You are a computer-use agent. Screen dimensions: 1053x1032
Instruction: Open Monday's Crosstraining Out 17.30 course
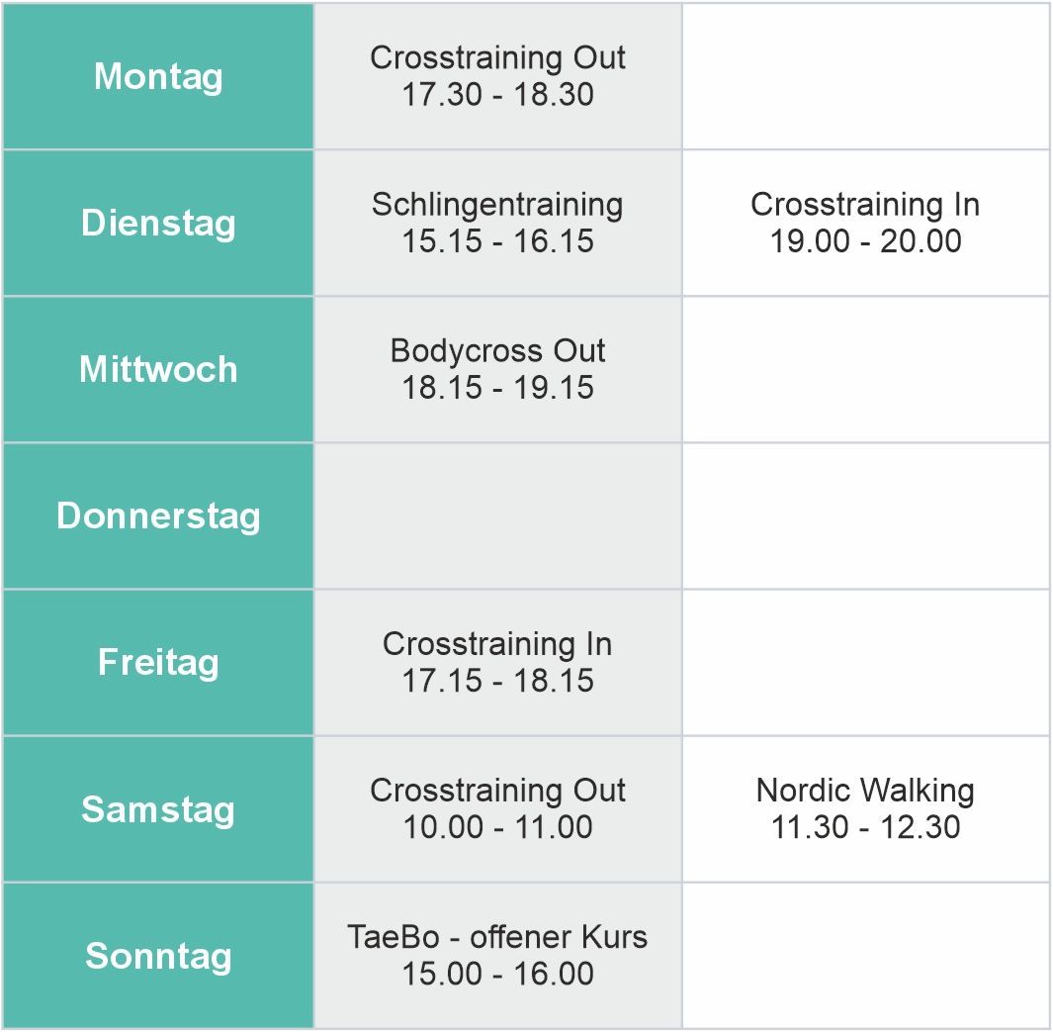pyautogui.click(x=497, y=76)
